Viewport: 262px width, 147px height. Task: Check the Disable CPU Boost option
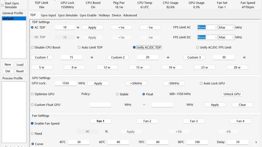coord(32,47)
